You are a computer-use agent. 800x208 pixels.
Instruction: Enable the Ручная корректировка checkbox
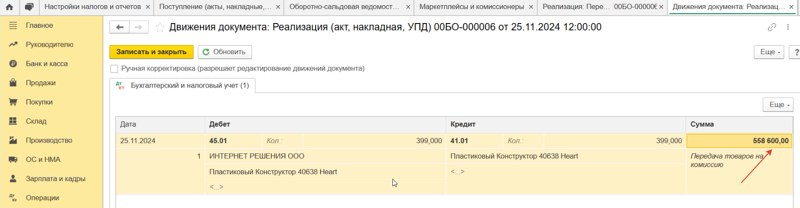pyautogui.click(x=114, y=69)
